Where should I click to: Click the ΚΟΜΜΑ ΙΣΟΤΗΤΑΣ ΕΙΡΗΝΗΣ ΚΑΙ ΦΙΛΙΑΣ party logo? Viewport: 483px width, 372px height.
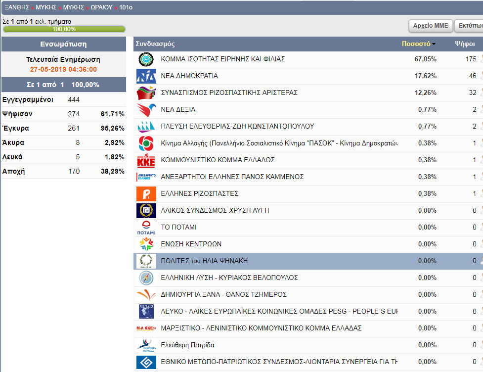coord(146,59)
